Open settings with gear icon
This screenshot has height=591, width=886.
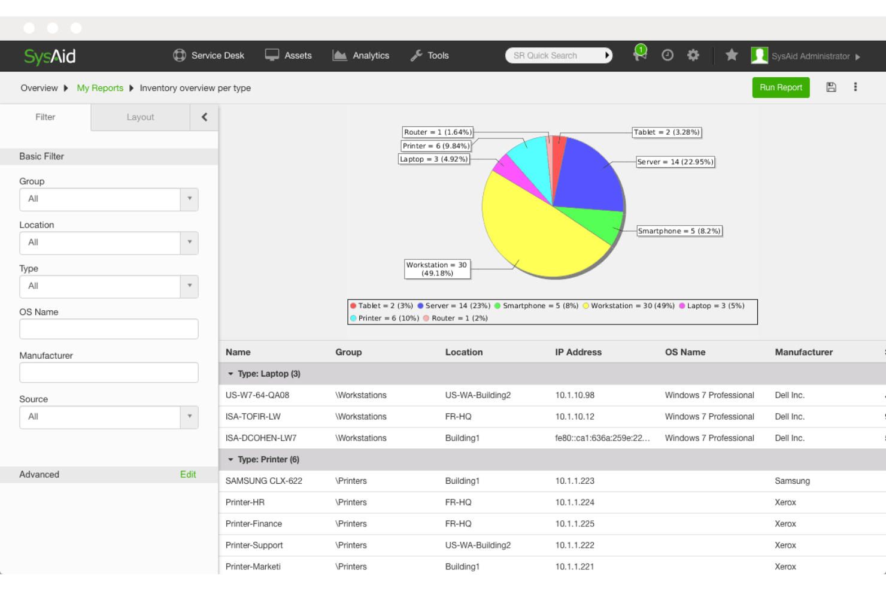coord(693,55)
